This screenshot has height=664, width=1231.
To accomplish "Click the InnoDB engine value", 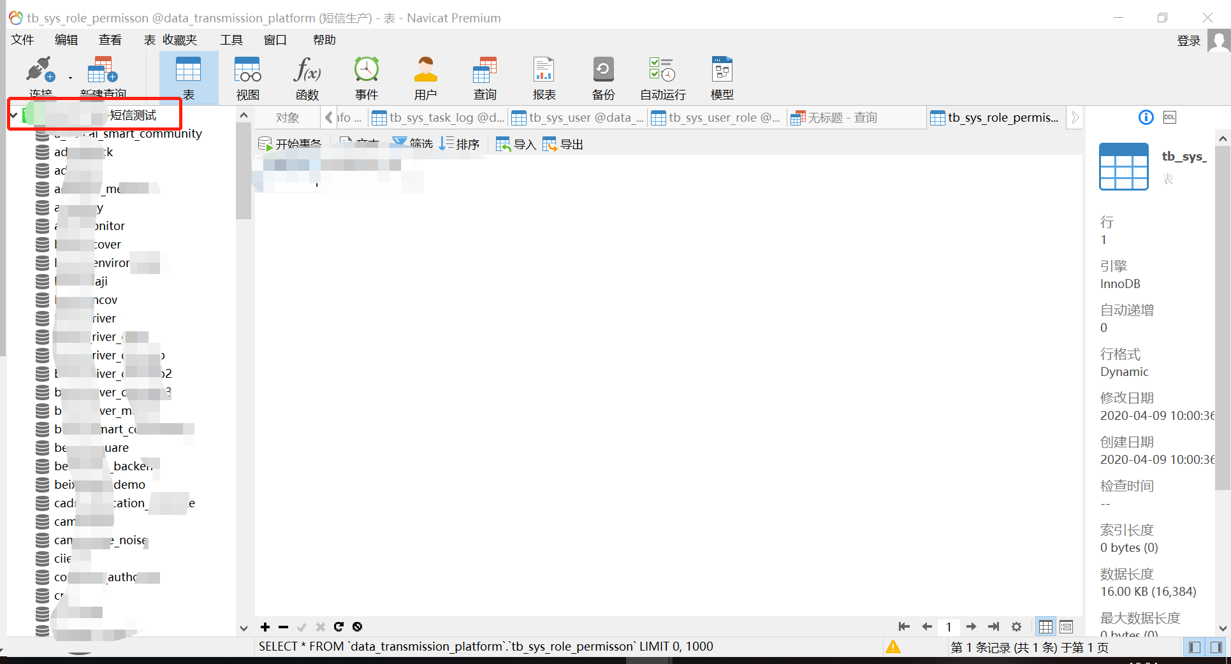I will click(x=1120, y=284).
